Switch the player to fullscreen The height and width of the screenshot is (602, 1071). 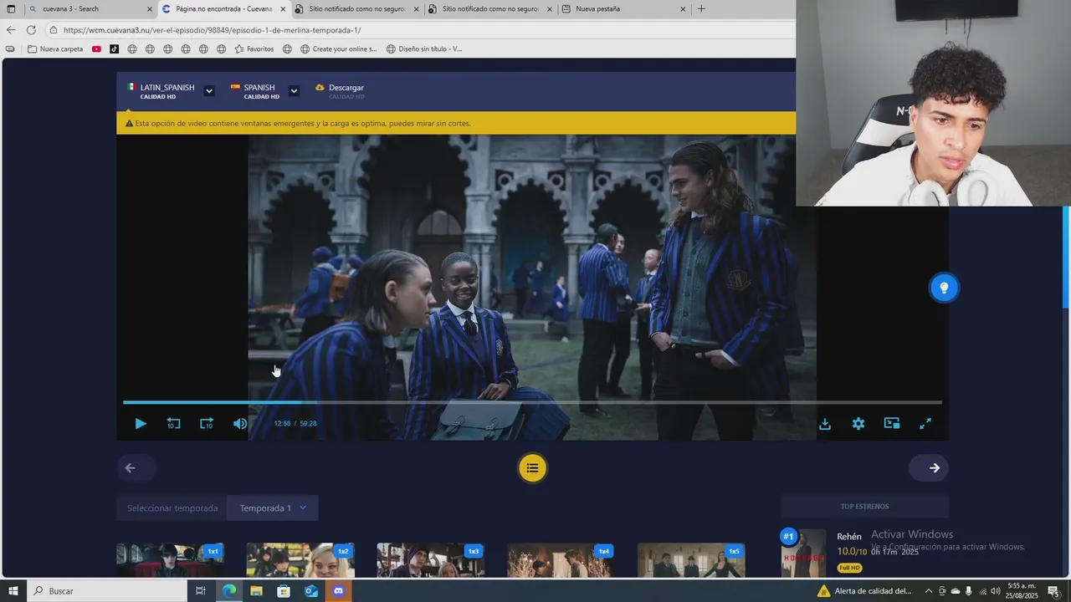point(925,424)
